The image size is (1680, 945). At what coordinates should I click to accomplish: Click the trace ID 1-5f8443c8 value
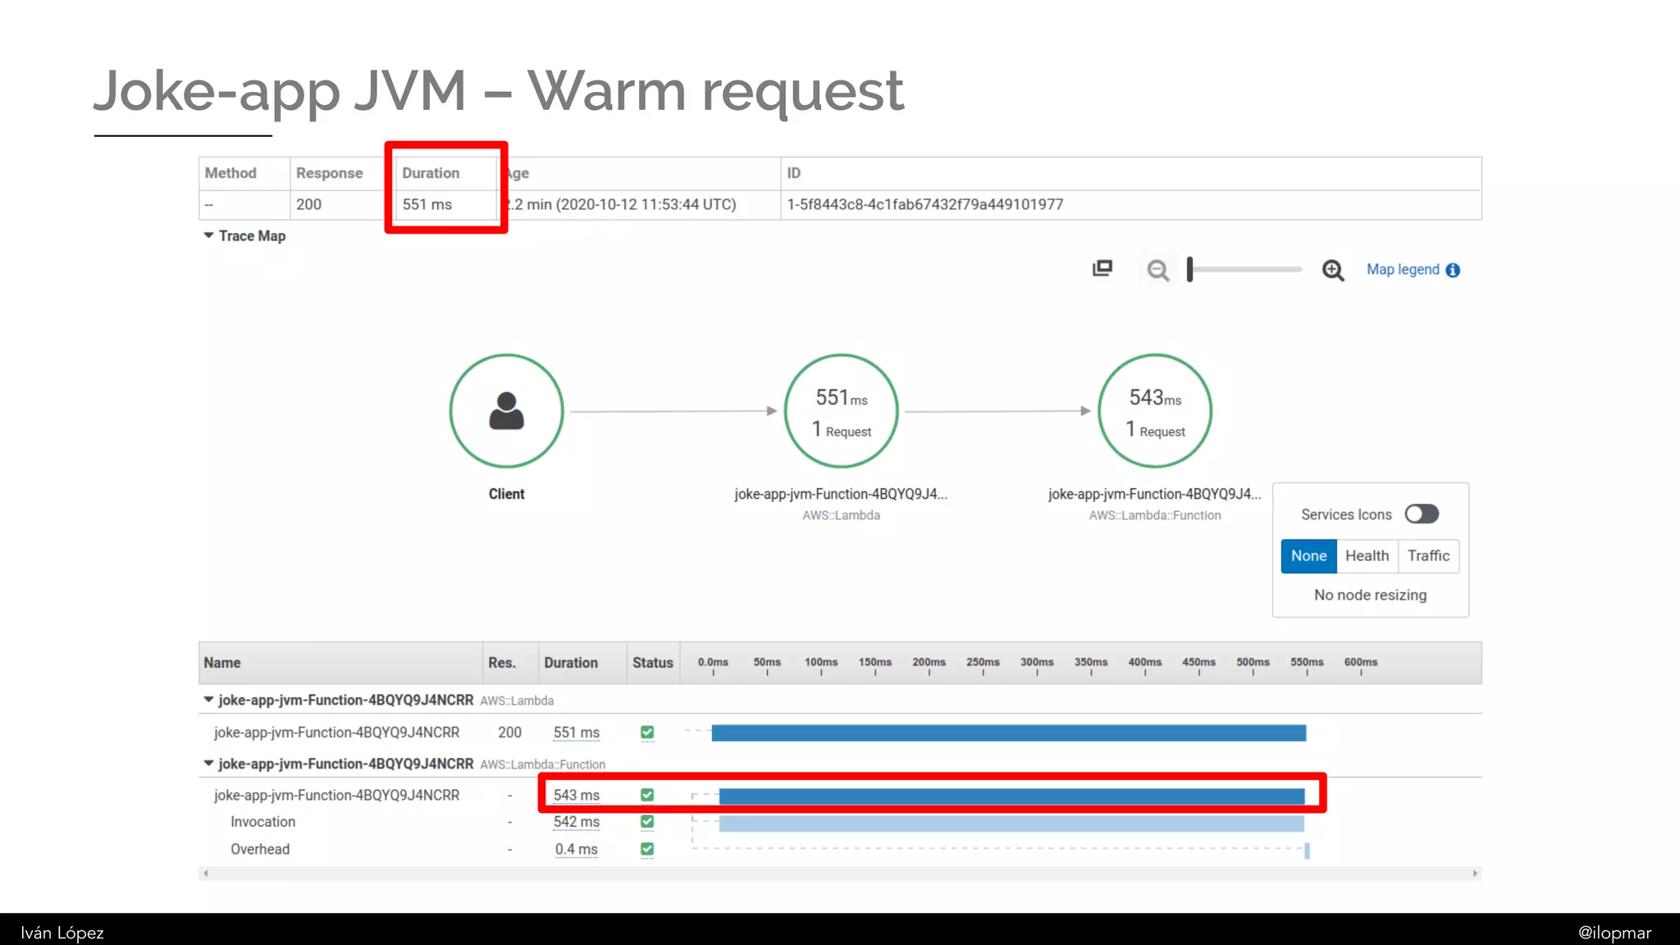925,204
